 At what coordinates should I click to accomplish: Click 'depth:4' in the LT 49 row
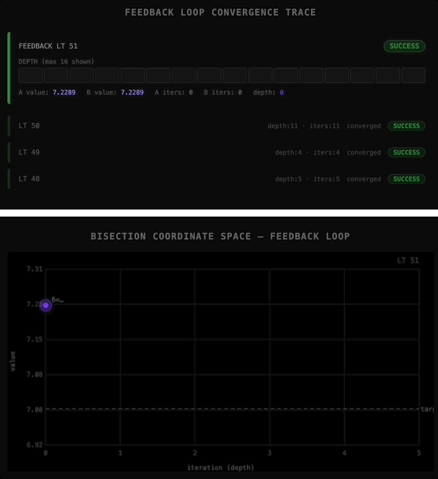click(x=288, y=153)
